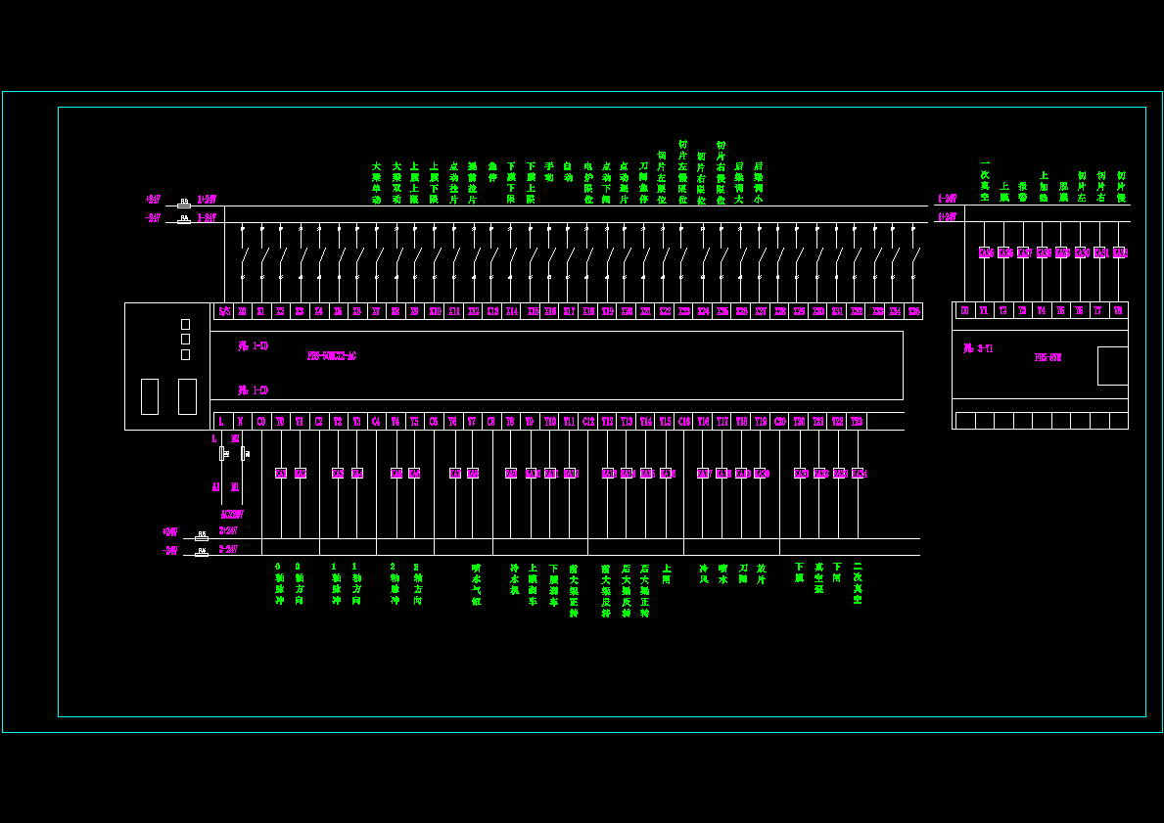Viewport: 1164px width, 823px height.
Task: Click input terminal X34
Action: [895, 312]
